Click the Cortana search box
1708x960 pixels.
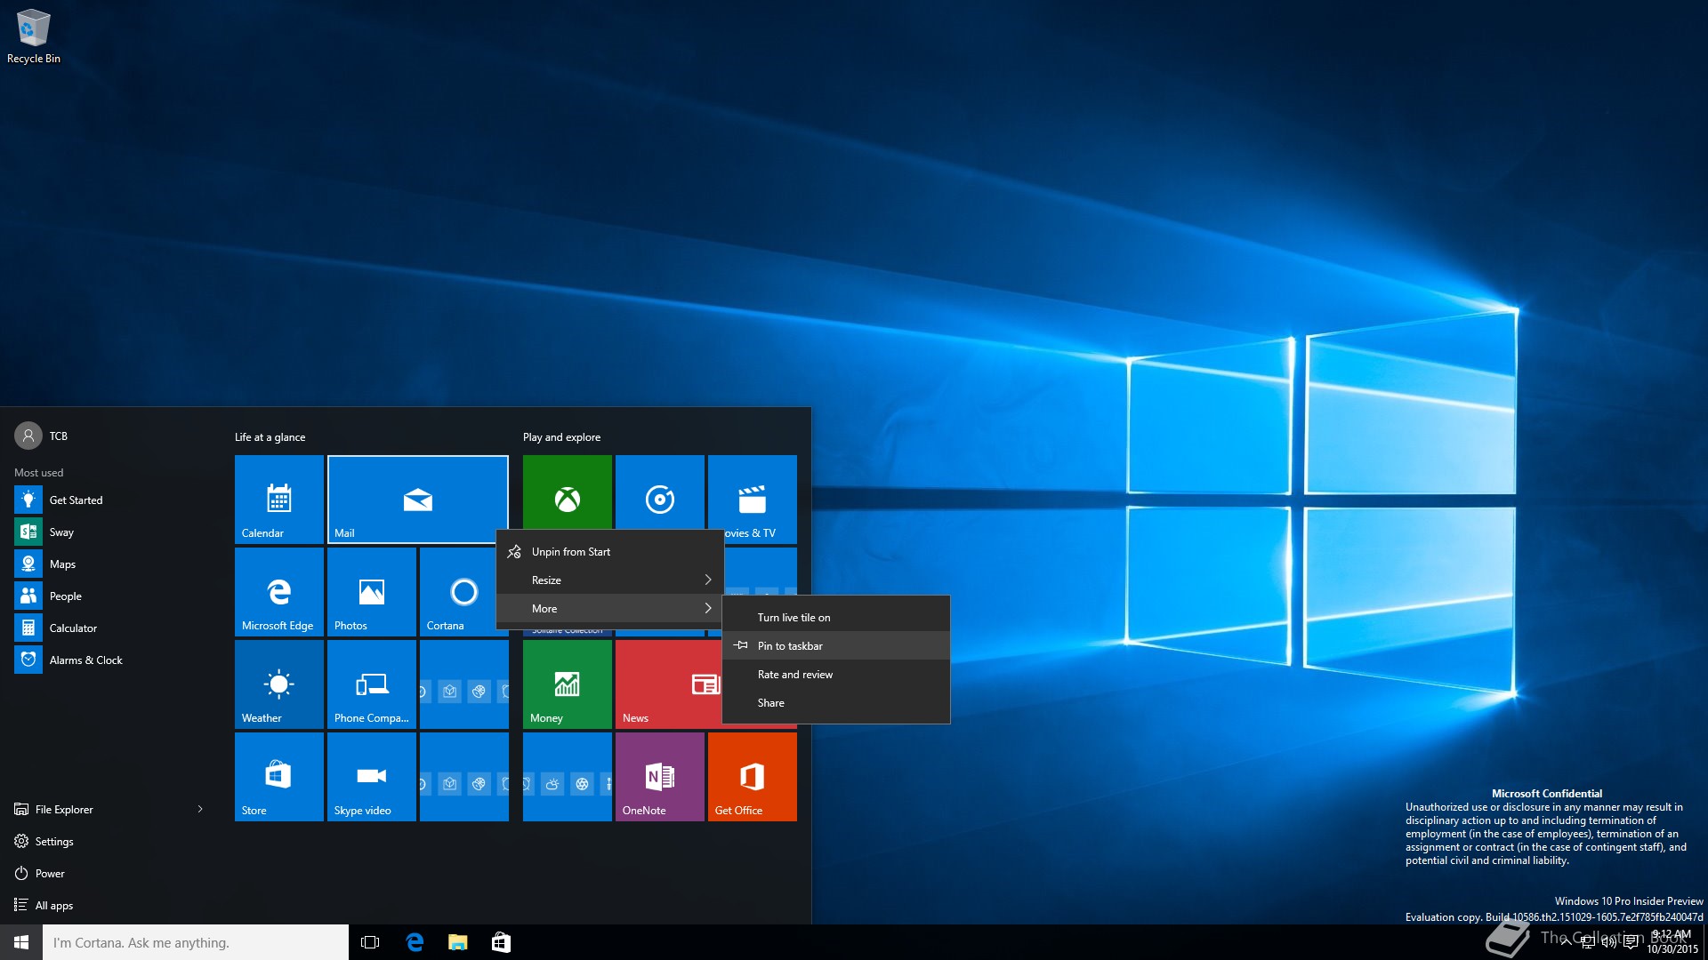196,942
